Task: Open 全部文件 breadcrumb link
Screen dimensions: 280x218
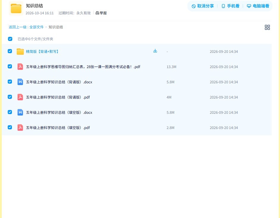Action: coord(36,27)
